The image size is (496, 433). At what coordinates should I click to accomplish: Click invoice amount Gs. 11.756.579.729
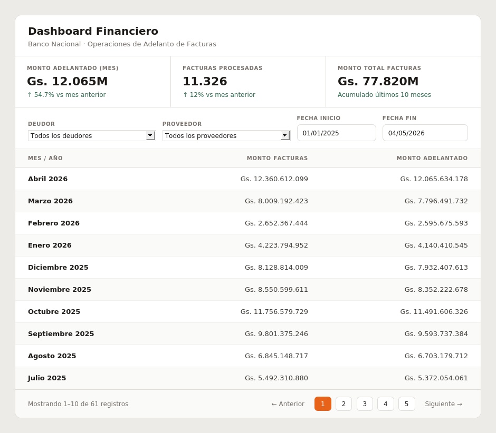coord(274,311)
